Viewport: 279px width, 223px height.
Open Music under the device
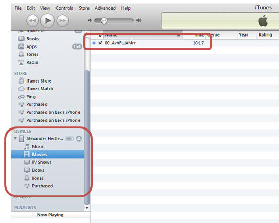coord(38,147)
